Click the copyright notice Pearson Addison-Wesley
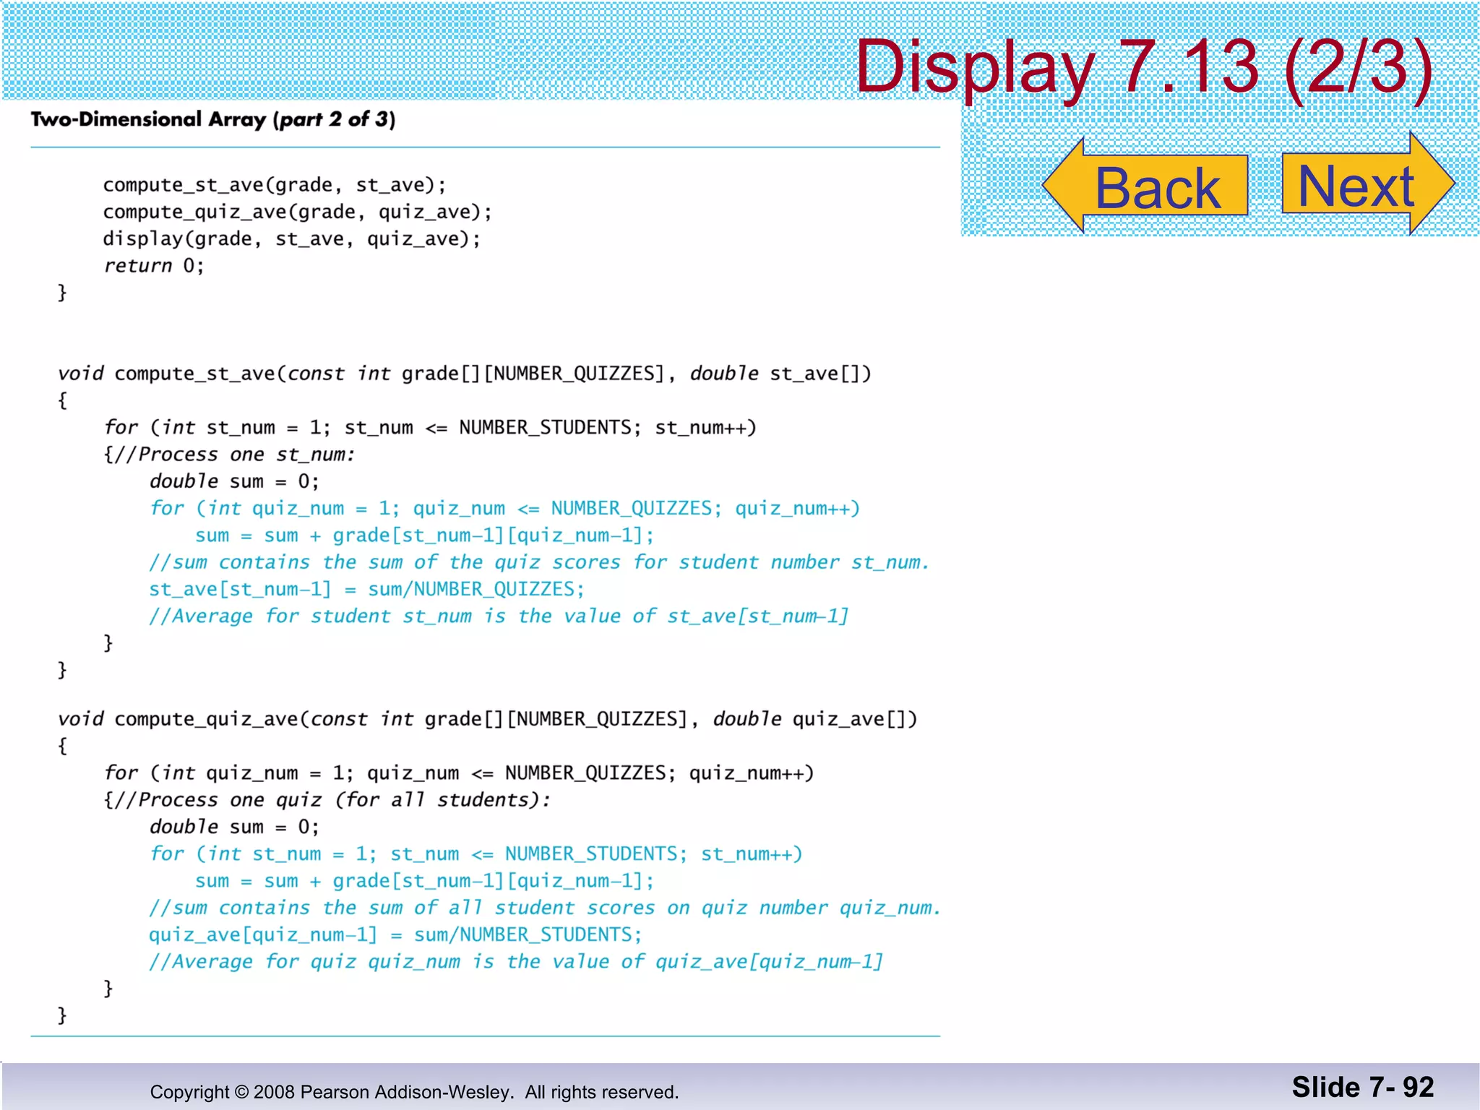1480x1110 pixels. point(414,1092)
